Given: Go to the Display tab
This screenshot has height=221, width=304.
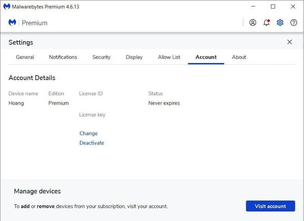Looking at the screenshot, I should (134, 57).
